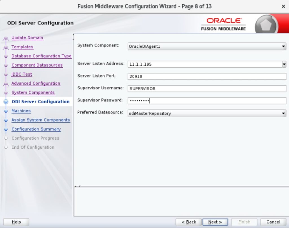Viewport: 289px width, 228px height.
Task: Click the Back button
Action: click(189, 222)
